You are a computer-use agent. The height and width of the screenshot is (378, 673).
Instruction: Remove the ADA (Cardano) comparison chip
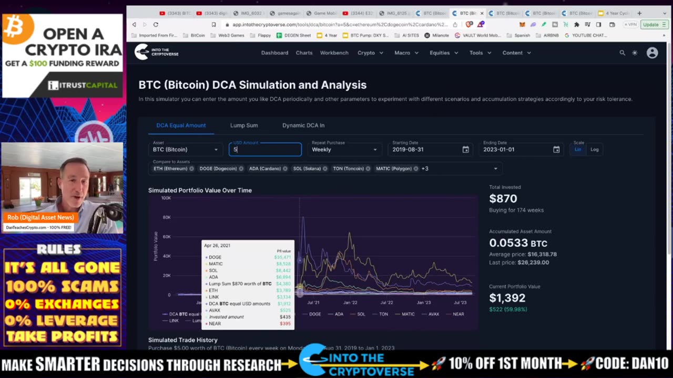[x=285, y=169]
